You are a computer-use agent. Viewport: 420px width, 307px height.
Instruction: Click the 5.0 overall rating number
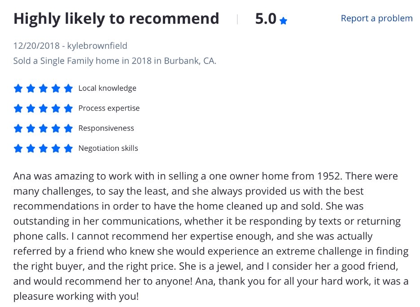[266, 19]
